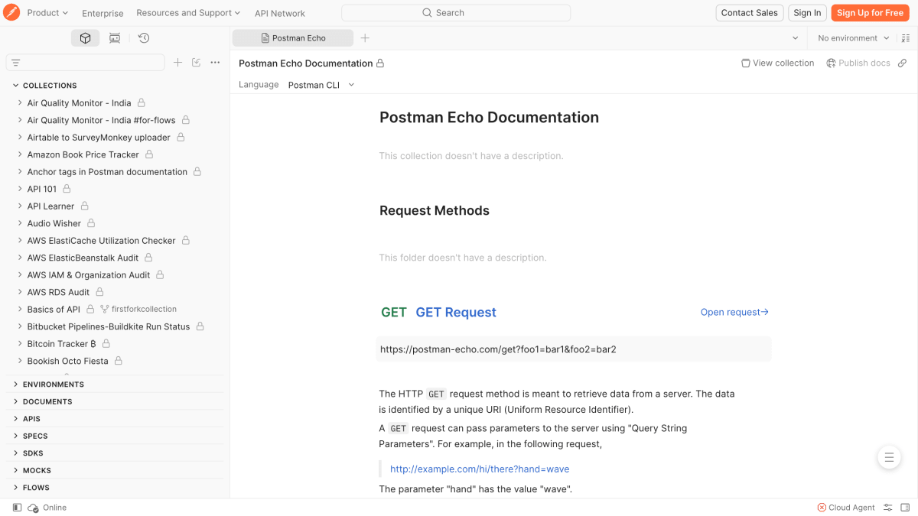Image resolution: width=918 pixels, height=516 pixels.
Task: Select Bitbucket Pipelines-Buildkite Run Status collection
Action: click(109, 326)
